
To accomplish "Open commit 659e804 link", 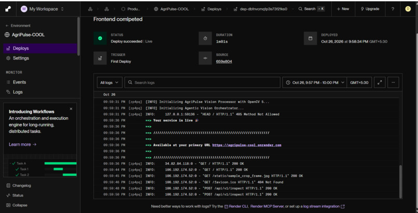I will pyautogui.click(x=224, y=62).
